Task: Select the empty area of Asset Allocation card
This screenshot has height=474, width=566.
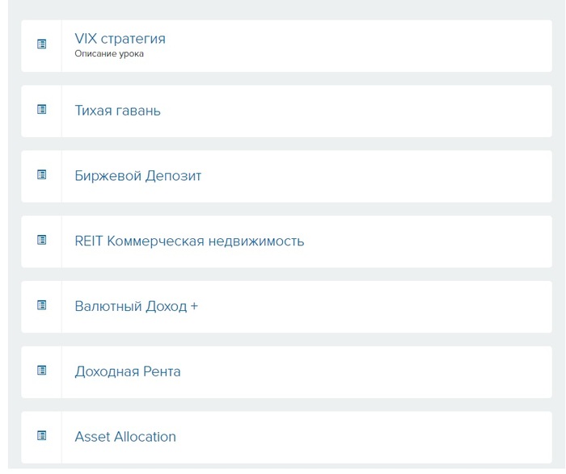Action: 363,437
